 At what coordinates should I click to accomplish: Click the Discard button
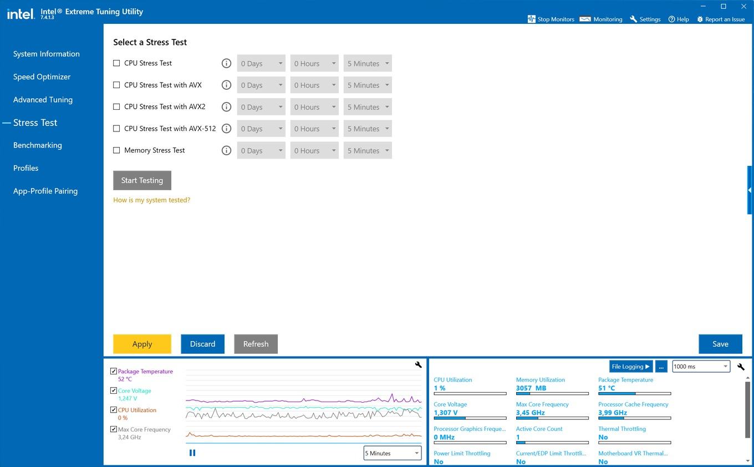point(202,344)
